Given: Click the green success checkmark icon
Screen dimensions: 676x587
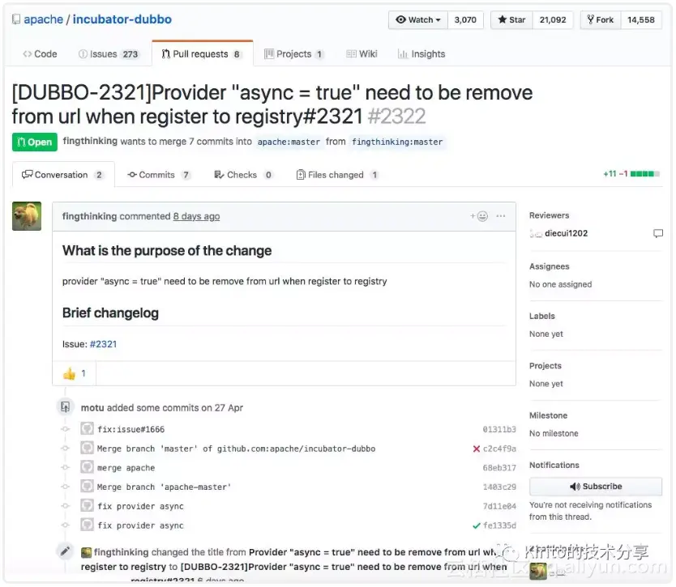Looking at the screenshot, I should point(477,525).
